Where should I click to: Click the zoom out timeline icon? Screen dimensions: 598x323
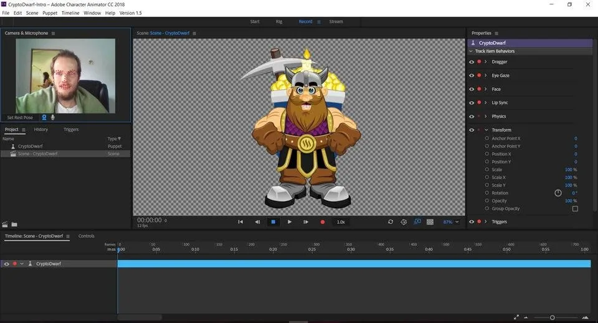[x=526, y=317]
